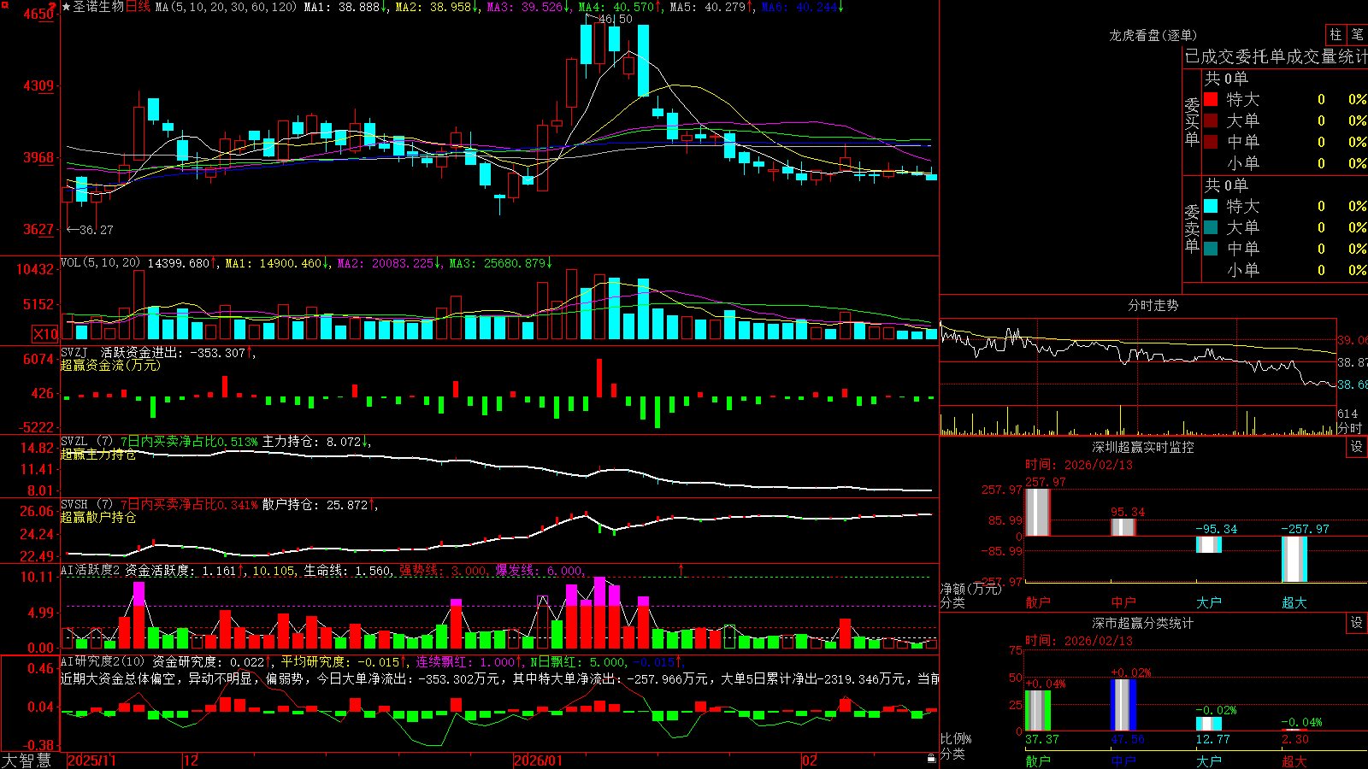The width and height of the screenshot is (1368, 769).
Task: Switch to 柱 bar mode
Action: click(x=1336, y=34)
